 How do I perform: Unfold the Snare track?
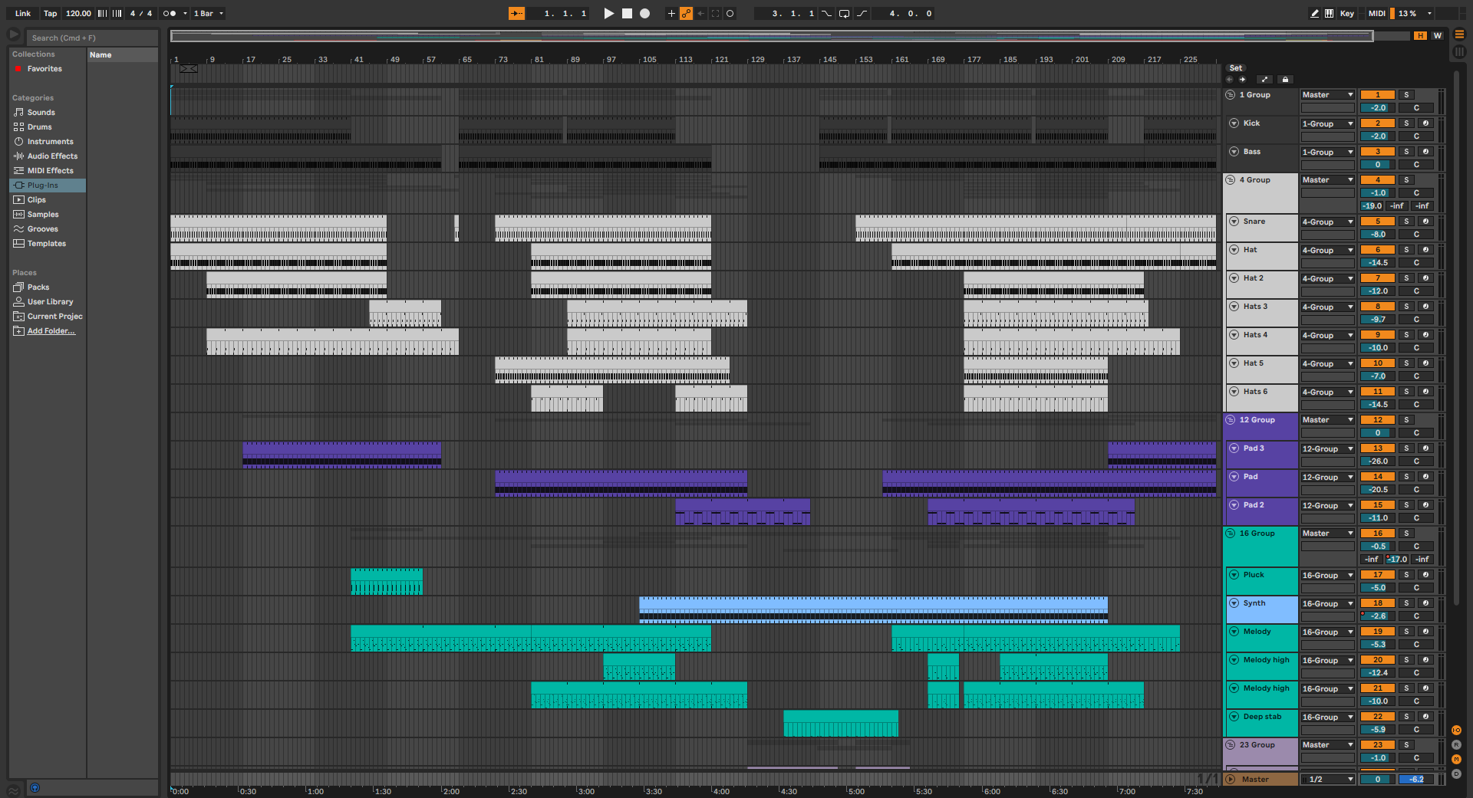(1234, 222)
